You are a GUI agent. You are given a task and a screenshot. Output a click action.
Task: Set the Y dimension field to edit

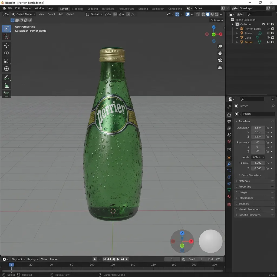258,132
